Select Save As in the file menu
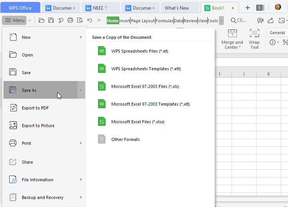This screenshot has width=288, height=207. point(40,90)
